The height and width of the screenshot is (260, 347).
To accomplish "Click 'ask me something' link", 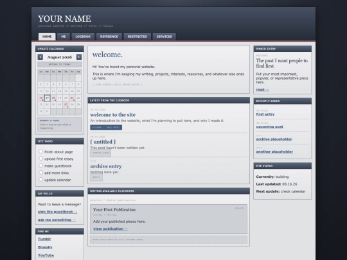I will (x=57, y=220).
